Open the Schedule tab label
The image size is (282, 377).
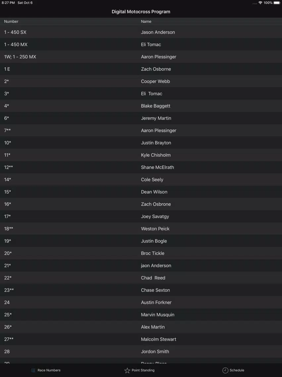(237, 370)
